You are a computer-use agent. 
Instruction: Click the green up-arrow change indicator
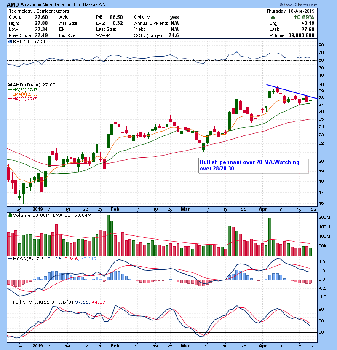point(273,17)
